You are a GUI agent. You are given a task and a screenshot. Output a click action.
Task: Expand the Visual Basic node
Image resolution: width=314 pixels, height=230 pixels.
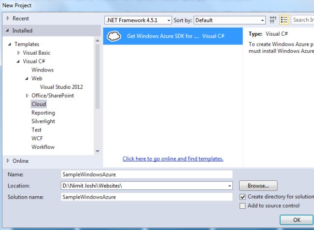coord(19,53)
